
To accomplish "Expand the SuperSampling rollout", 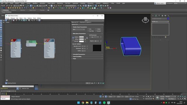I will (x=77, y=57).
